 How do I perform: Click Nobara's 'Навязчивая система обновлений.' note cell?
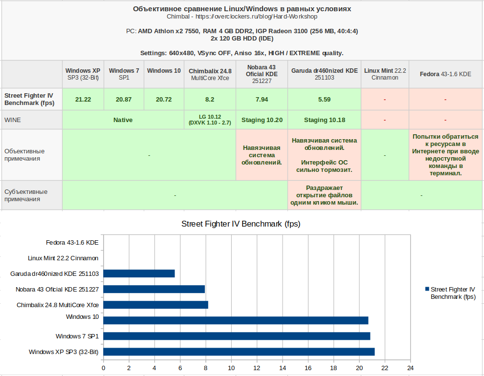pyautogui.click(x=262, y=155)
